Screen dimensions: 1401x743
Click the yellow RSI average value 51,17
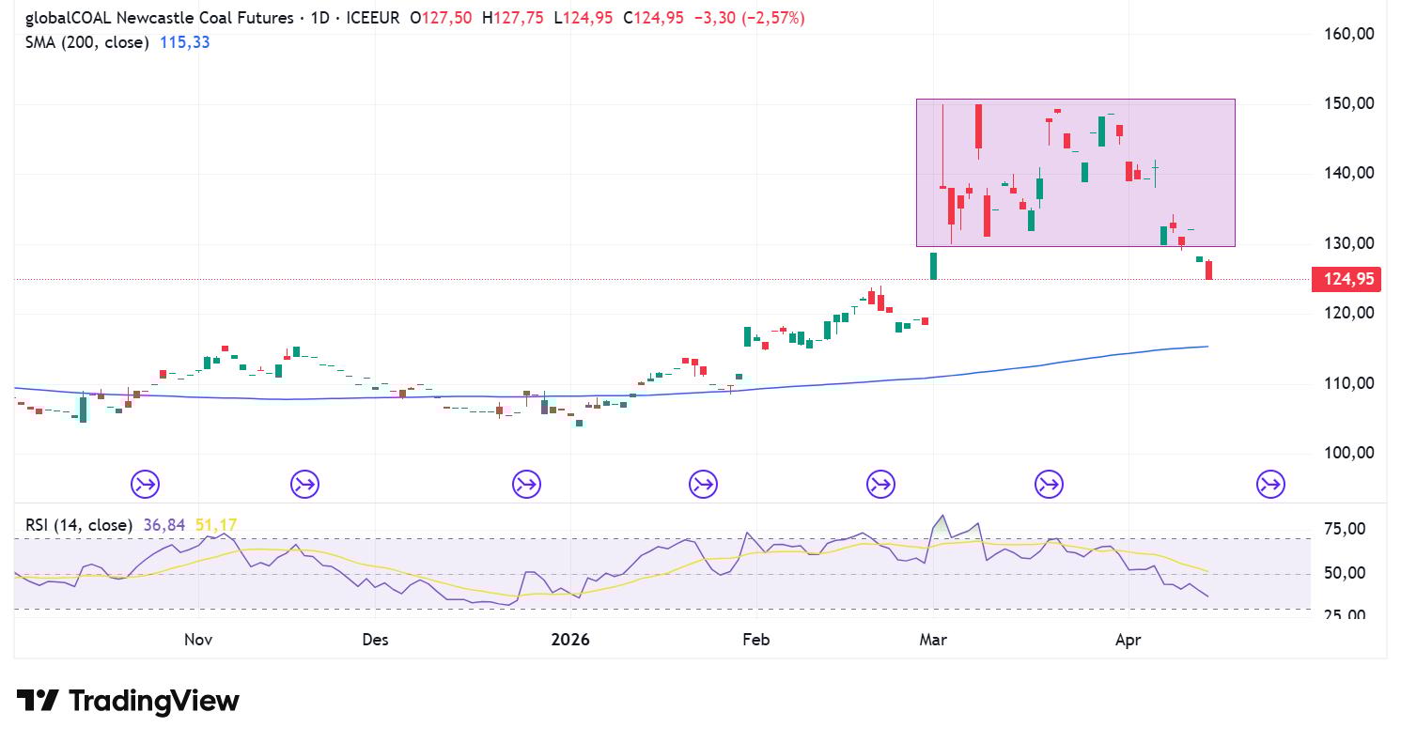[215, 525]
